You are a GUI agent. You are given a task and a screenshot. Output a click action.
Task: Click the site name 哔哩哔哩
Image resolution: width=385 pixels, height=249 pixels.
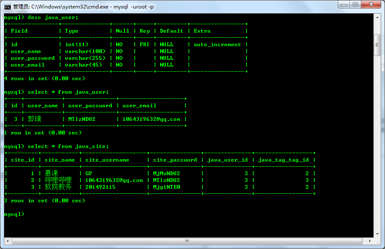tap(58, 180)
